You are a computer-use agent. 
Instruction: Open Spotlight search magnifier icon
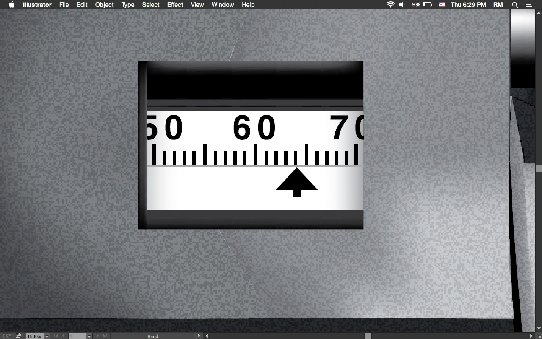tap(515, 5)
